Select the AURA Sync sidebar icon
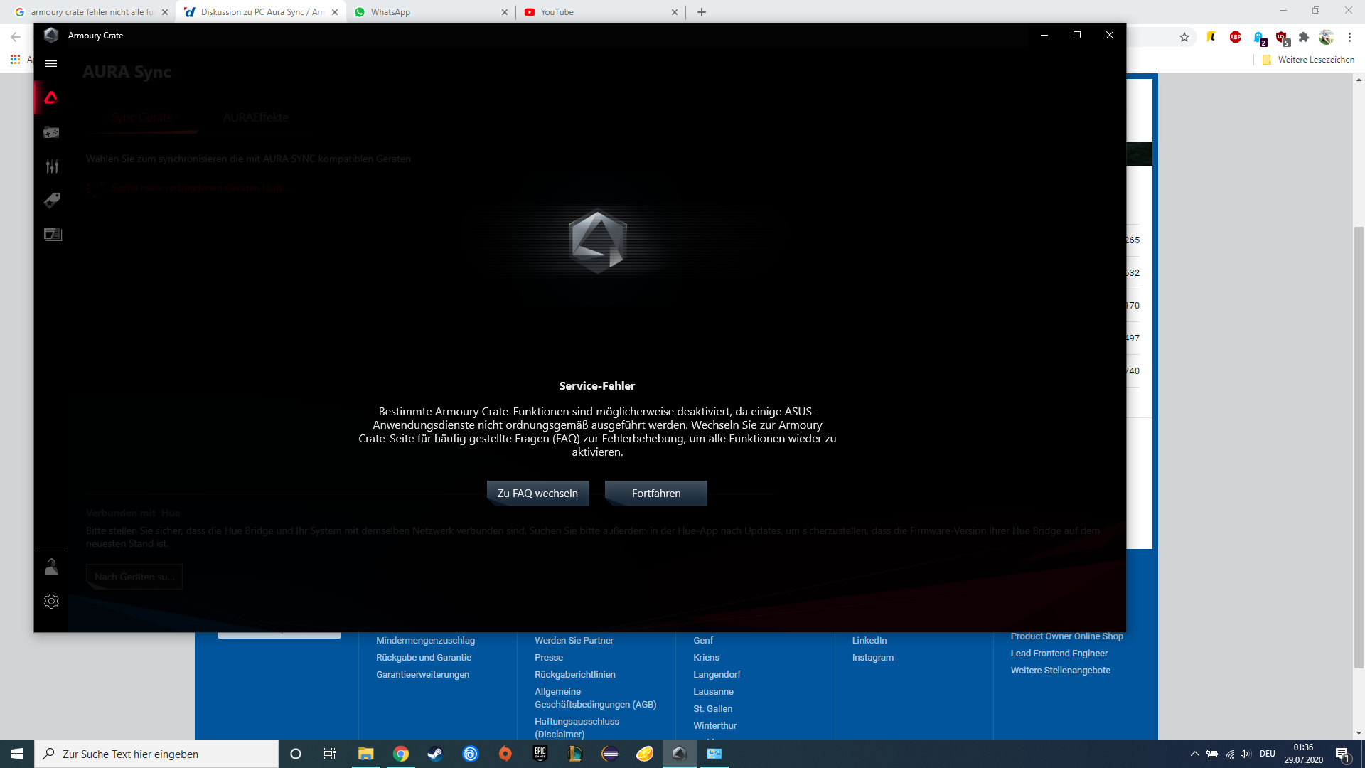Viewport: 1365px width, 768px height. [x=51, y=98]
